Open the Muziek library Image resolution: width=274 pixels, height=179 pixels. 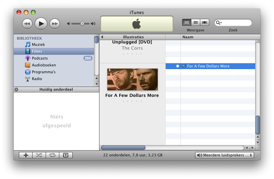(38, 44)
